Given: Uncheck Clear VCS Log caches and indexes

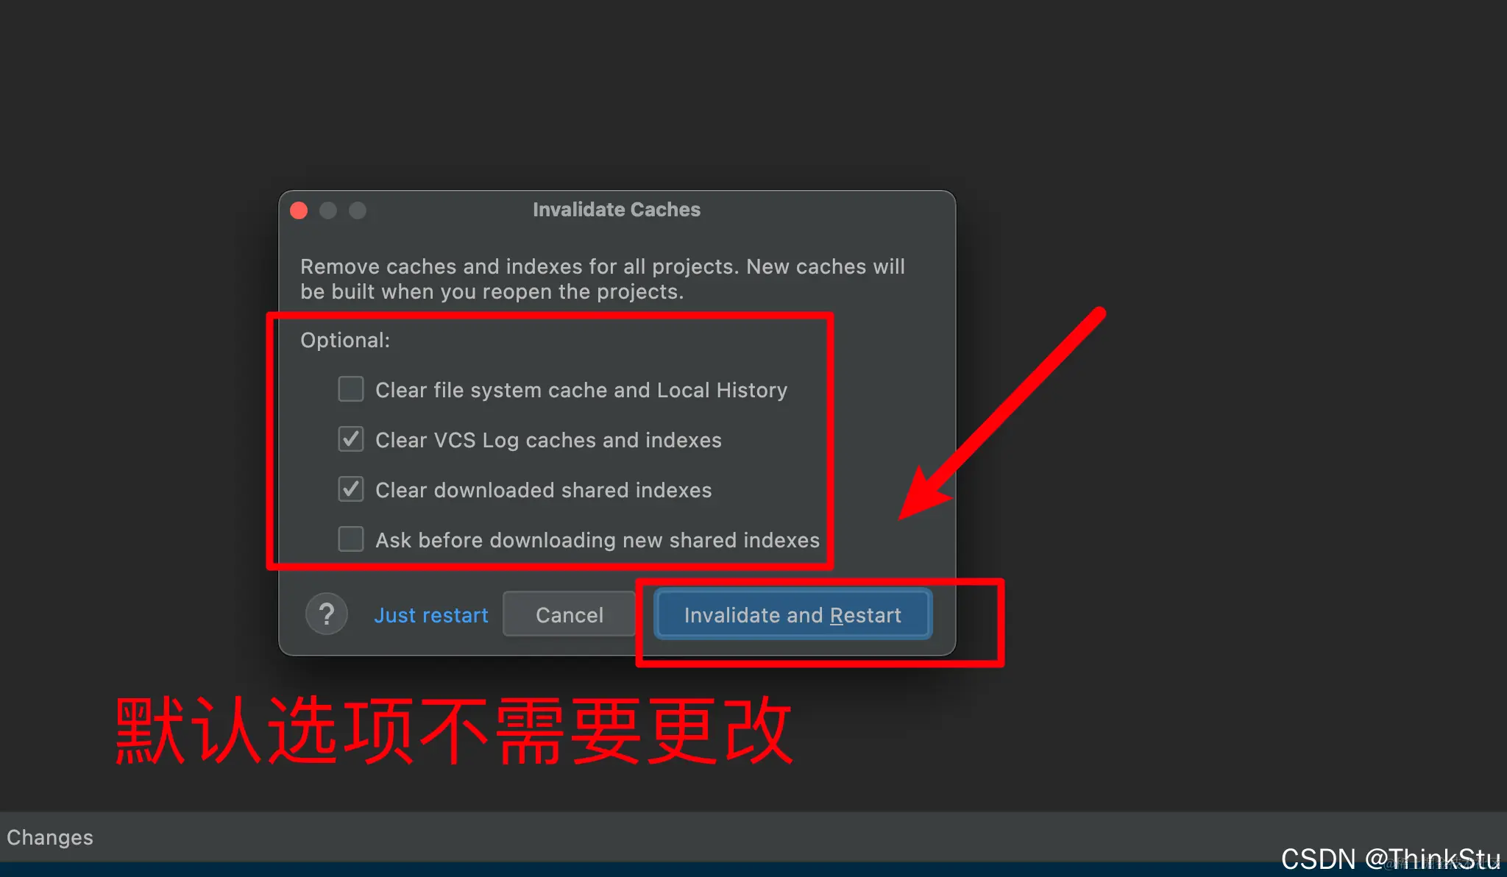Looking at the screenshot, I should coord(351,439).
